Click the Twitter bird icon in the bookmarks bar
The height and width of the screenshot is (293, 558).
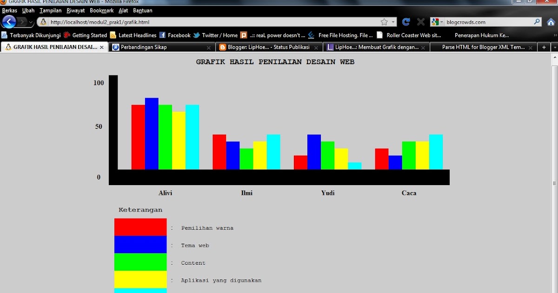(x=196, y=35)
